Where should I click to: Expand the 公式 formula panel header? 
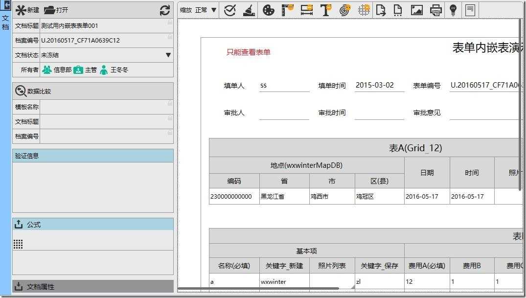(x=93, y=224)
